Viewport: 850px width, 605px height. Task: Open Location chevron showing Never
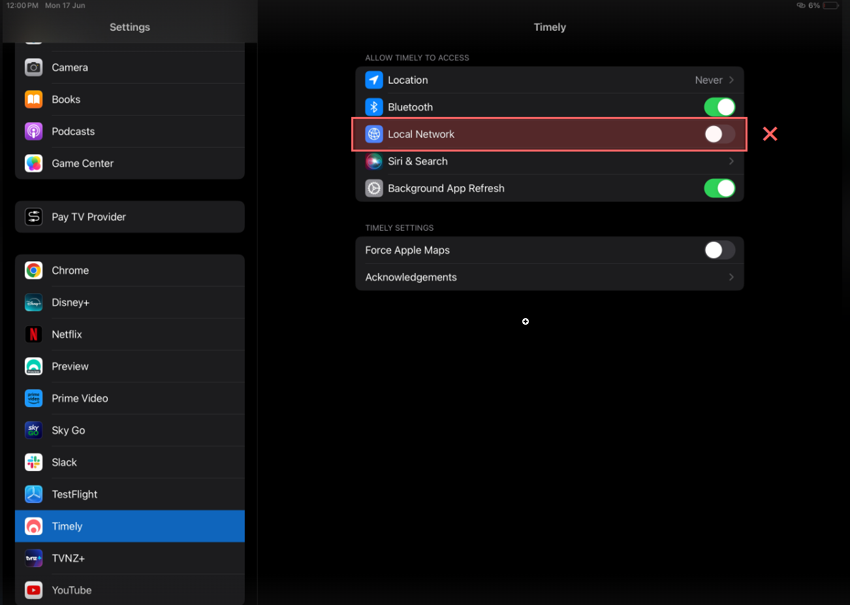click(731, 80)
